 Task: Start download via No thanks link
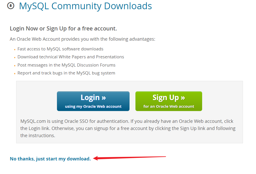pyautogui.click(x=50, y=159)
